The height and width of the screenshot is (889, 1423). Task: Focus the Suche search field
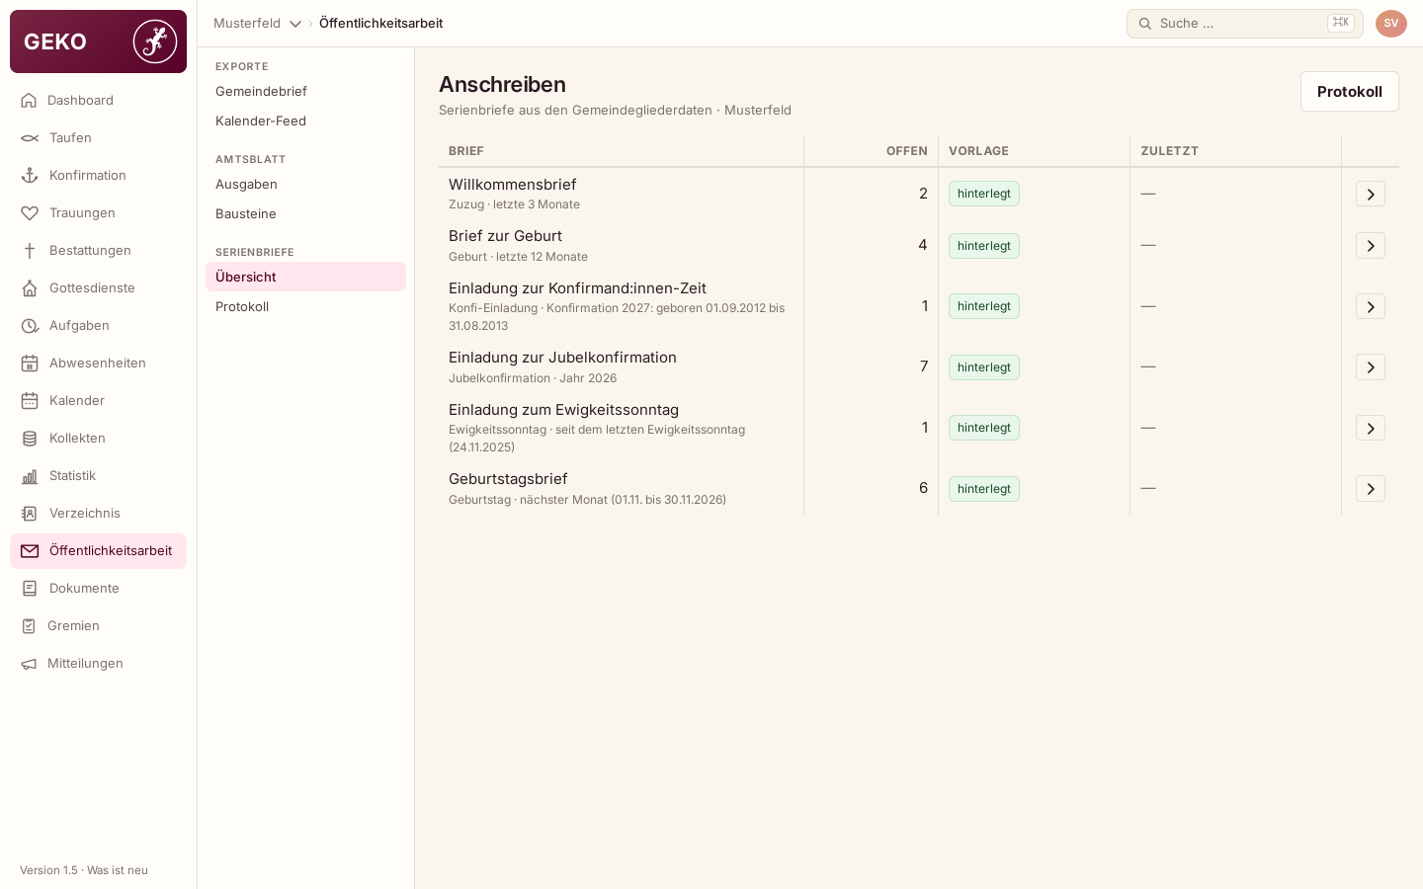pyautogui.click(x=1245, y=24)
